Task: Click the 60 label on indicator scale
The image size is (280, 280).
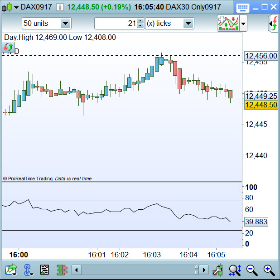Action: point(249,209)
